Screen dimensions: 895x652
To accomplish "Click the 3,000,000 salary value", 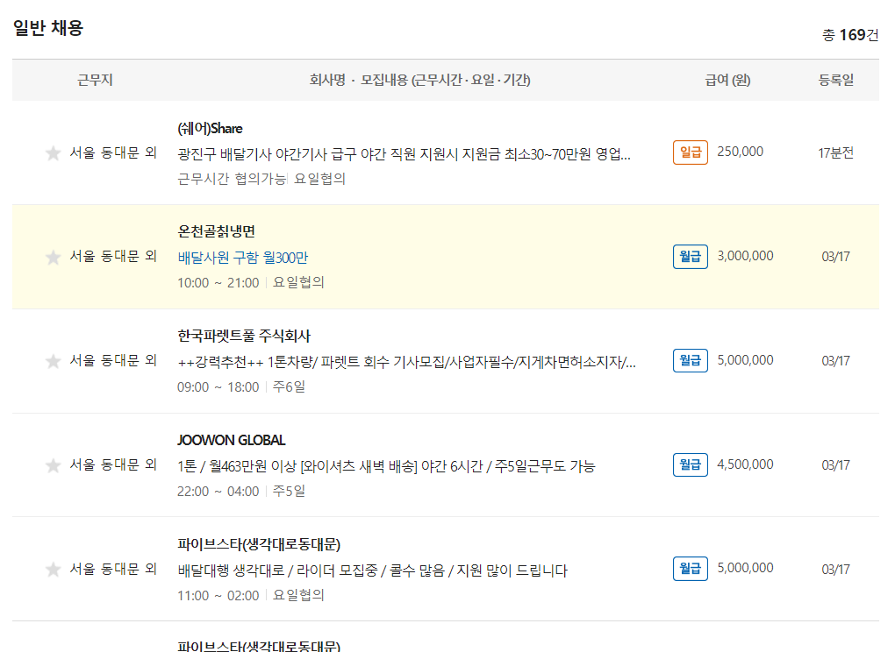I will click(746, 256).
